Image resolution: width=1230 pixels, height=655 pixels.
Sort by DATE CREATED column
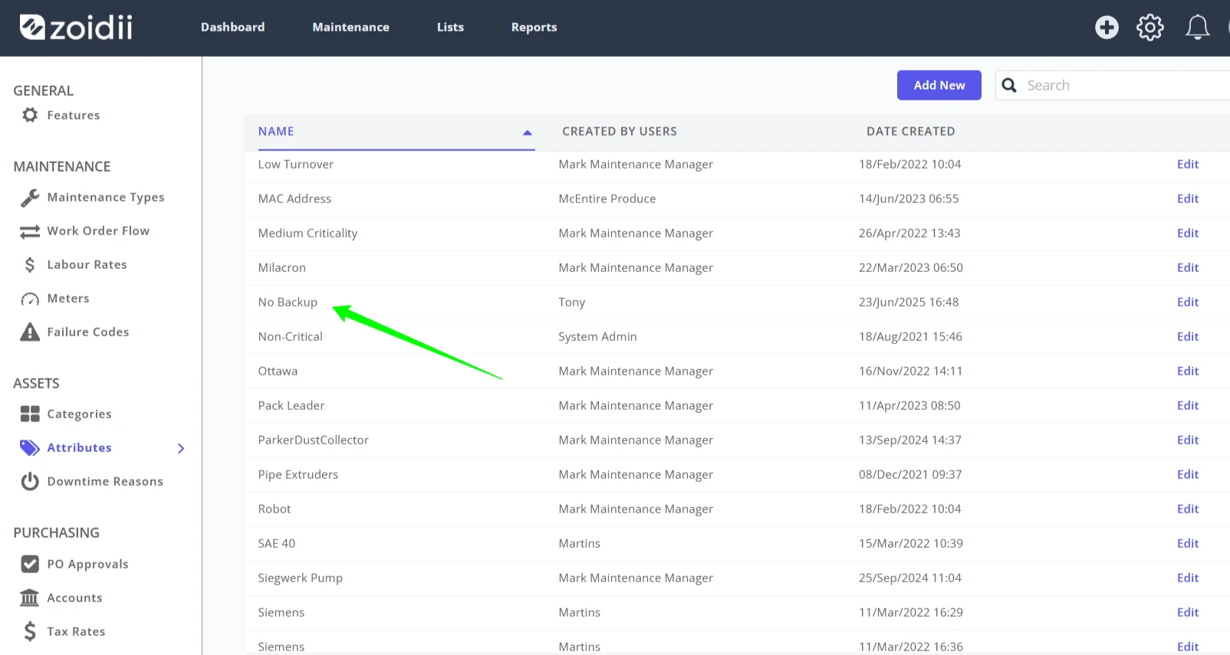tap(911, 132)
